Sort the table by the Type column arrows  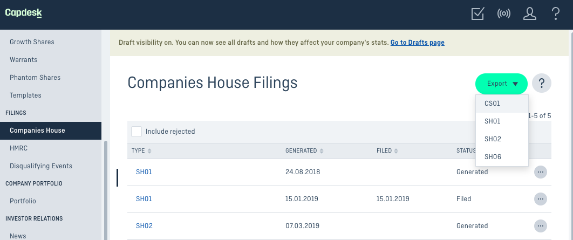click(x=149, y=151)
